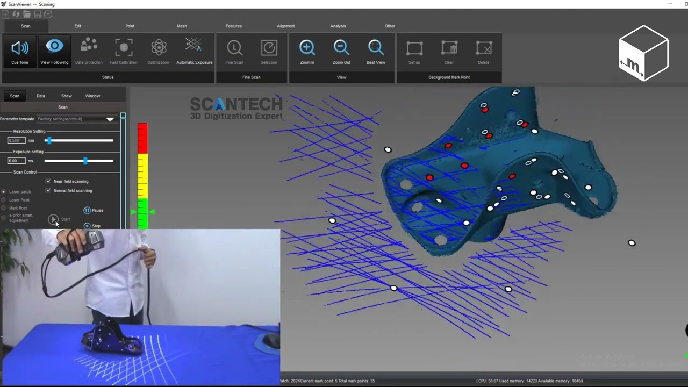Click Clear background mark point
Screen dimensions: 688x387
pos(449,52)
